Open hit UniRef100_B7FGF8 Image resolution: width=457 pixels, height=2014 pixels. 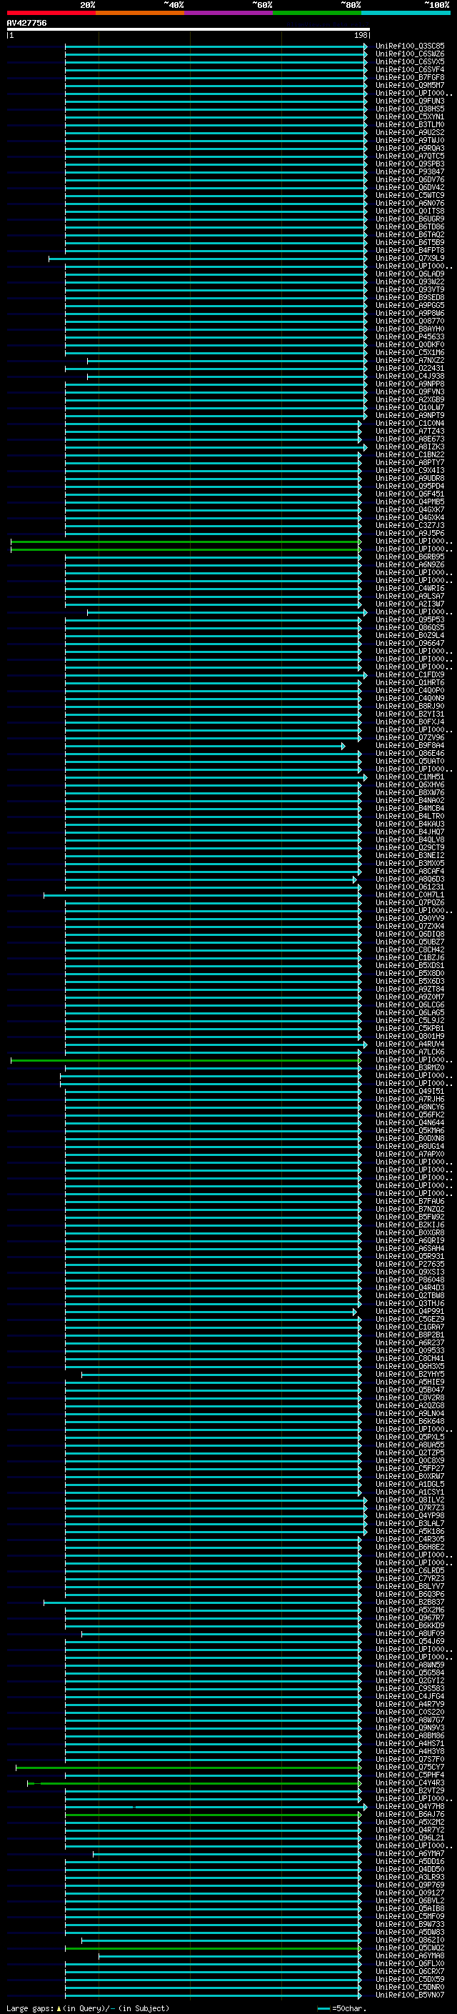click(410, 77)
